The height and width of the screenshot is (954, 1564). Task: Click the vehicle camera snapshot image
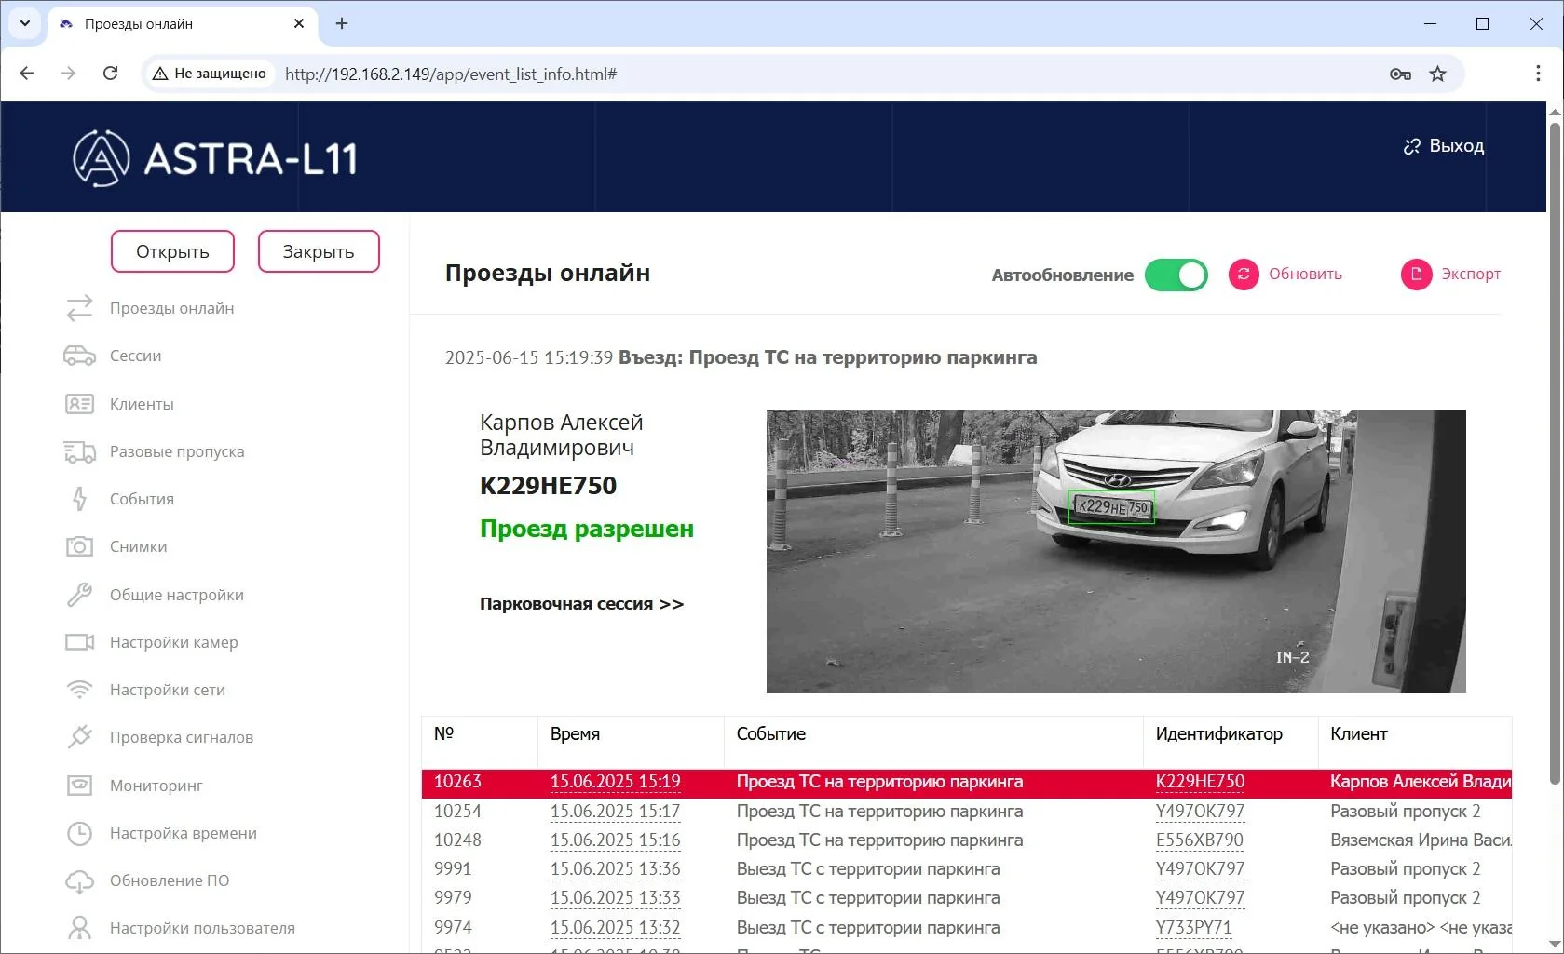coord(1116,551)
